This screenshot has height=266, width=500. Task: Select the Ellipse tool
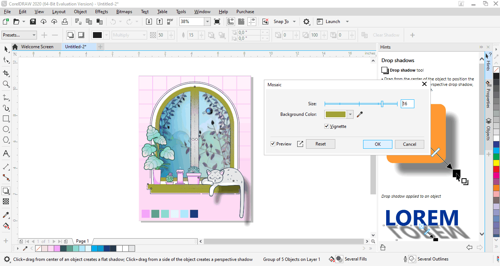6,129
